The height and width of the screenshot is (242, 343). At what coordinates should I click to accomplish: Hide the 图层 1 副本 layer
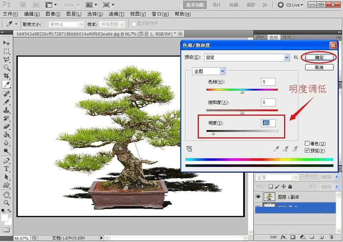pyautogui.click(x=259, y=196)
